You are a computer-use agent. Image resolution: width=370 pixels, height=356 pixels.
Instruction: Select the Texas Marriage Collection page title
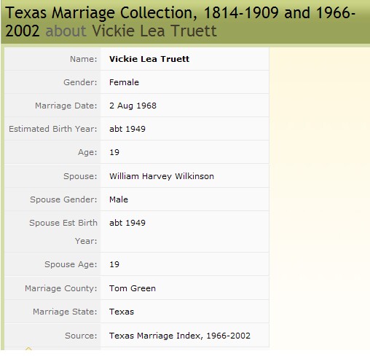[180, 22]
